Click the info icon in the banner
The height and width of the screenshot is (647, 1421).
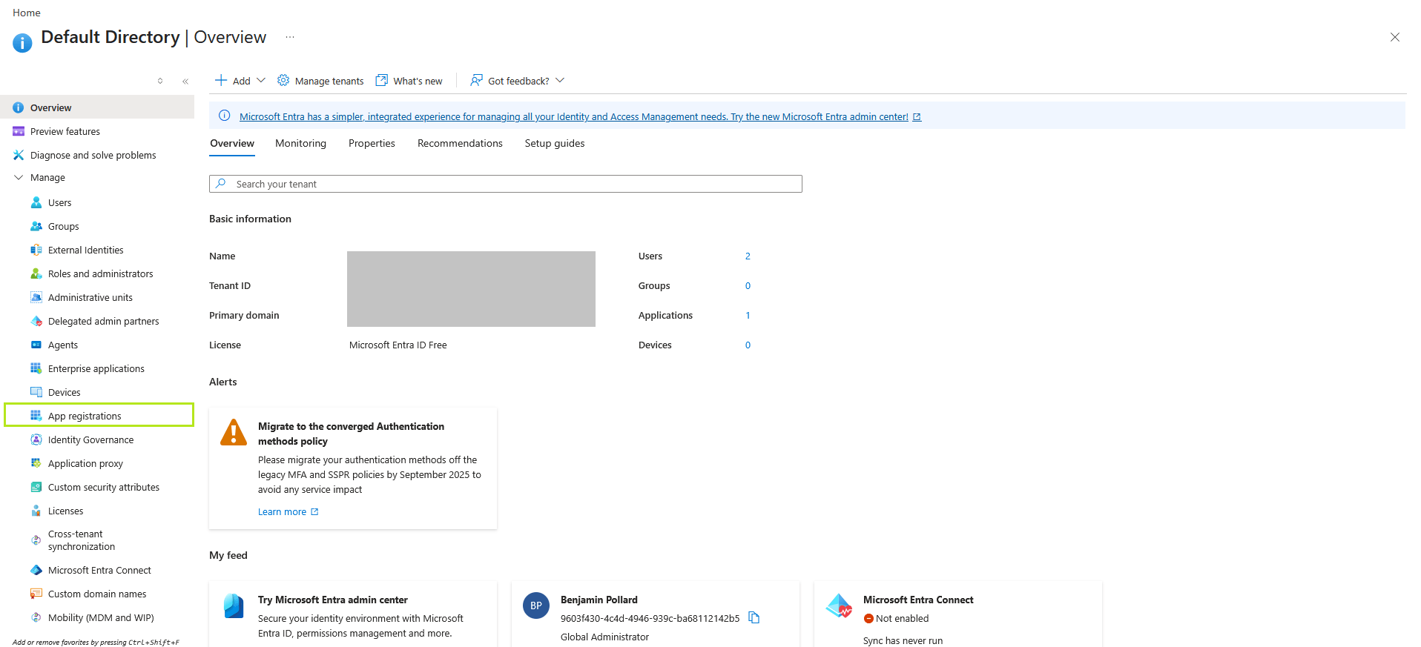[225, 116]
